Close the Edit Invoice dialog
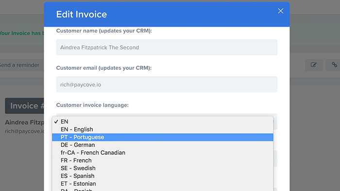Image resolution: width=340 pixels, height=191 pixels. pyautogui.click(x=280, y=11)
